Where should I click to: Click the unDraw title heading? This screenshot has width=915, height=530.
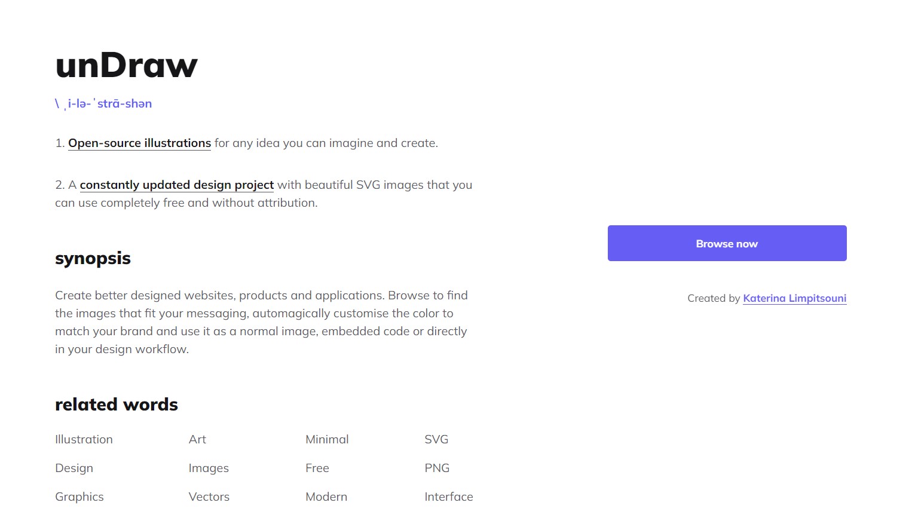coord(126,65)
